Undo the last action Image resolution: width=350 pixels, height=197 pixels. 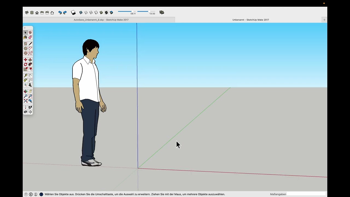(60, 13)
